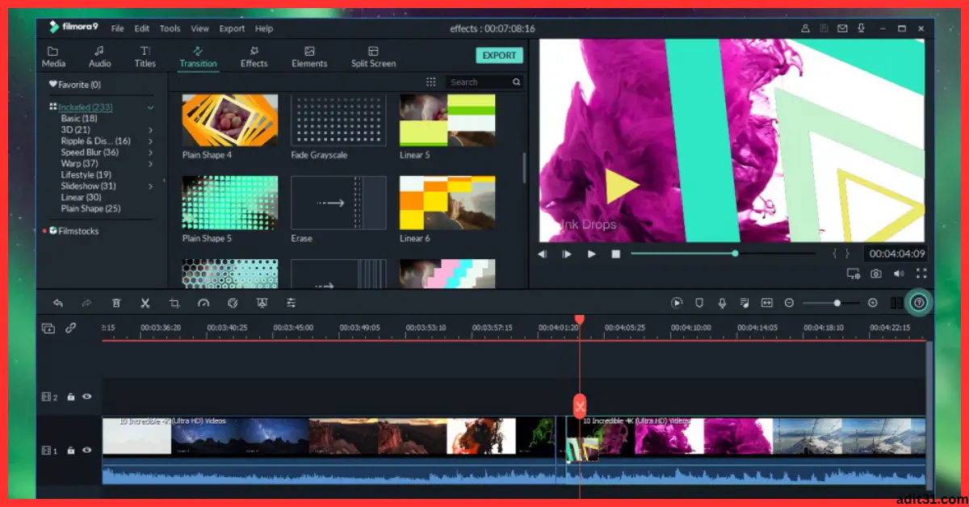Open the File menu
969x507 pixels.
pos(118,28)
